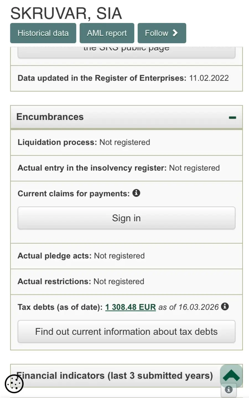Viewport: 249px width, 398px height.
Task: Show info about current claims for payments
Action: coord(136,193)
